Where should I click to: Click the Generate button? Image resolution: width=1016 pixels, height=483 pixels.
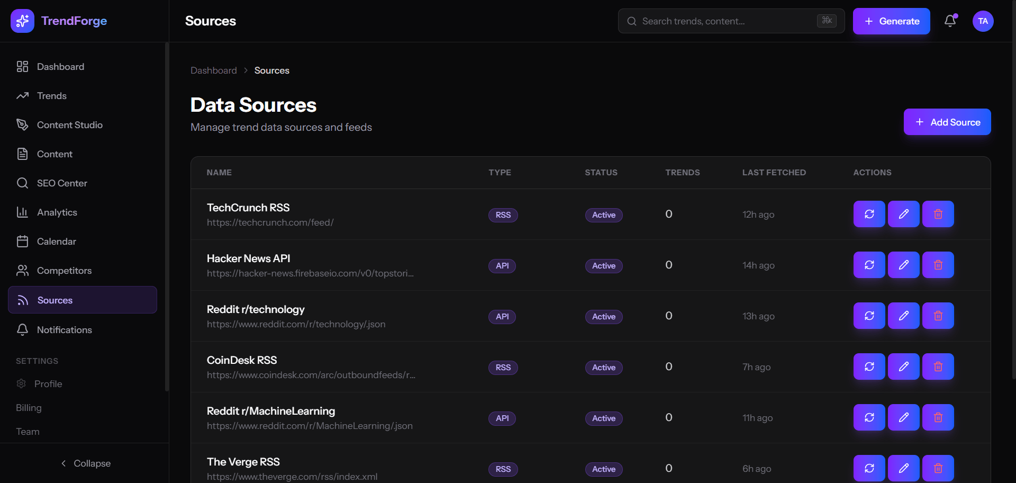pyautogui.click(x=892, y=21)
